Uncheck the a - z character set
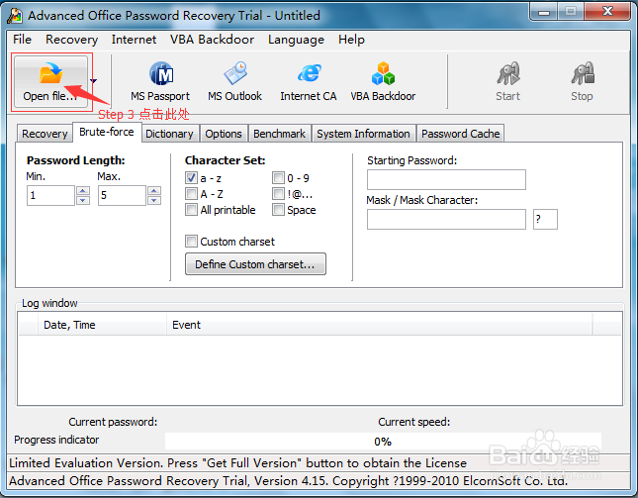 [191, 178]
